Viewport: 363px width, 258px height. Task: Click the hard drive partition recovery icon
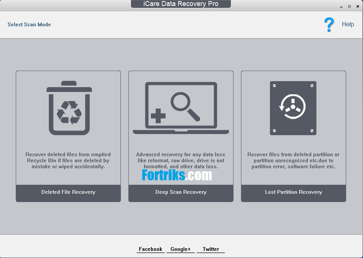293,108
